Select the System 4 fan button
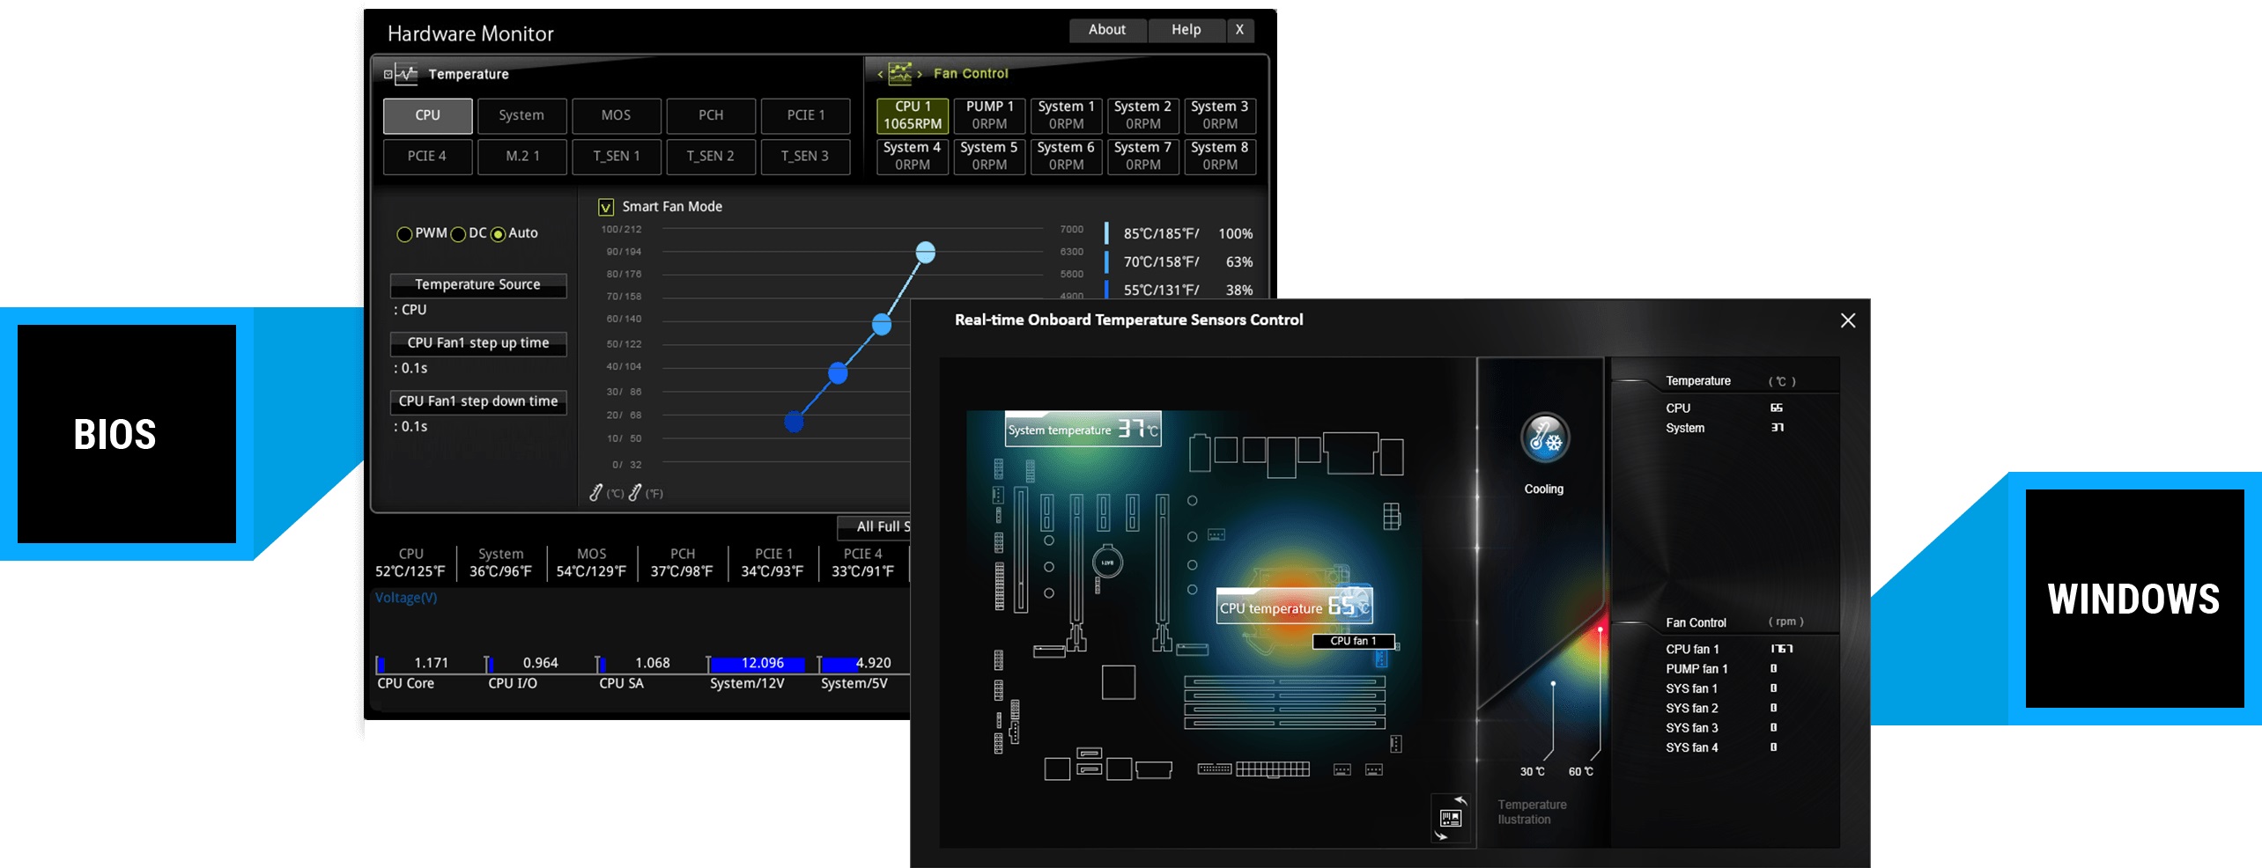Image resolution: width=2262 pixels, height=868 pixels. click(x=913, y=156)
